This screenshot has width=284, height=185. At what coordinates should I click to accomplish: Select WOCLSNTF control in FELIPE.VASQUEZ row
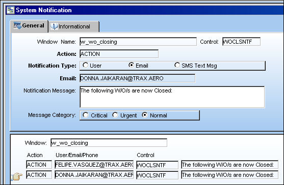157,165
